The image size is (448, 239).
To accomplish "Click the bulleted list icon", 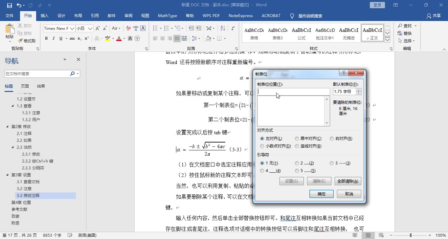I will pos(155,29).
